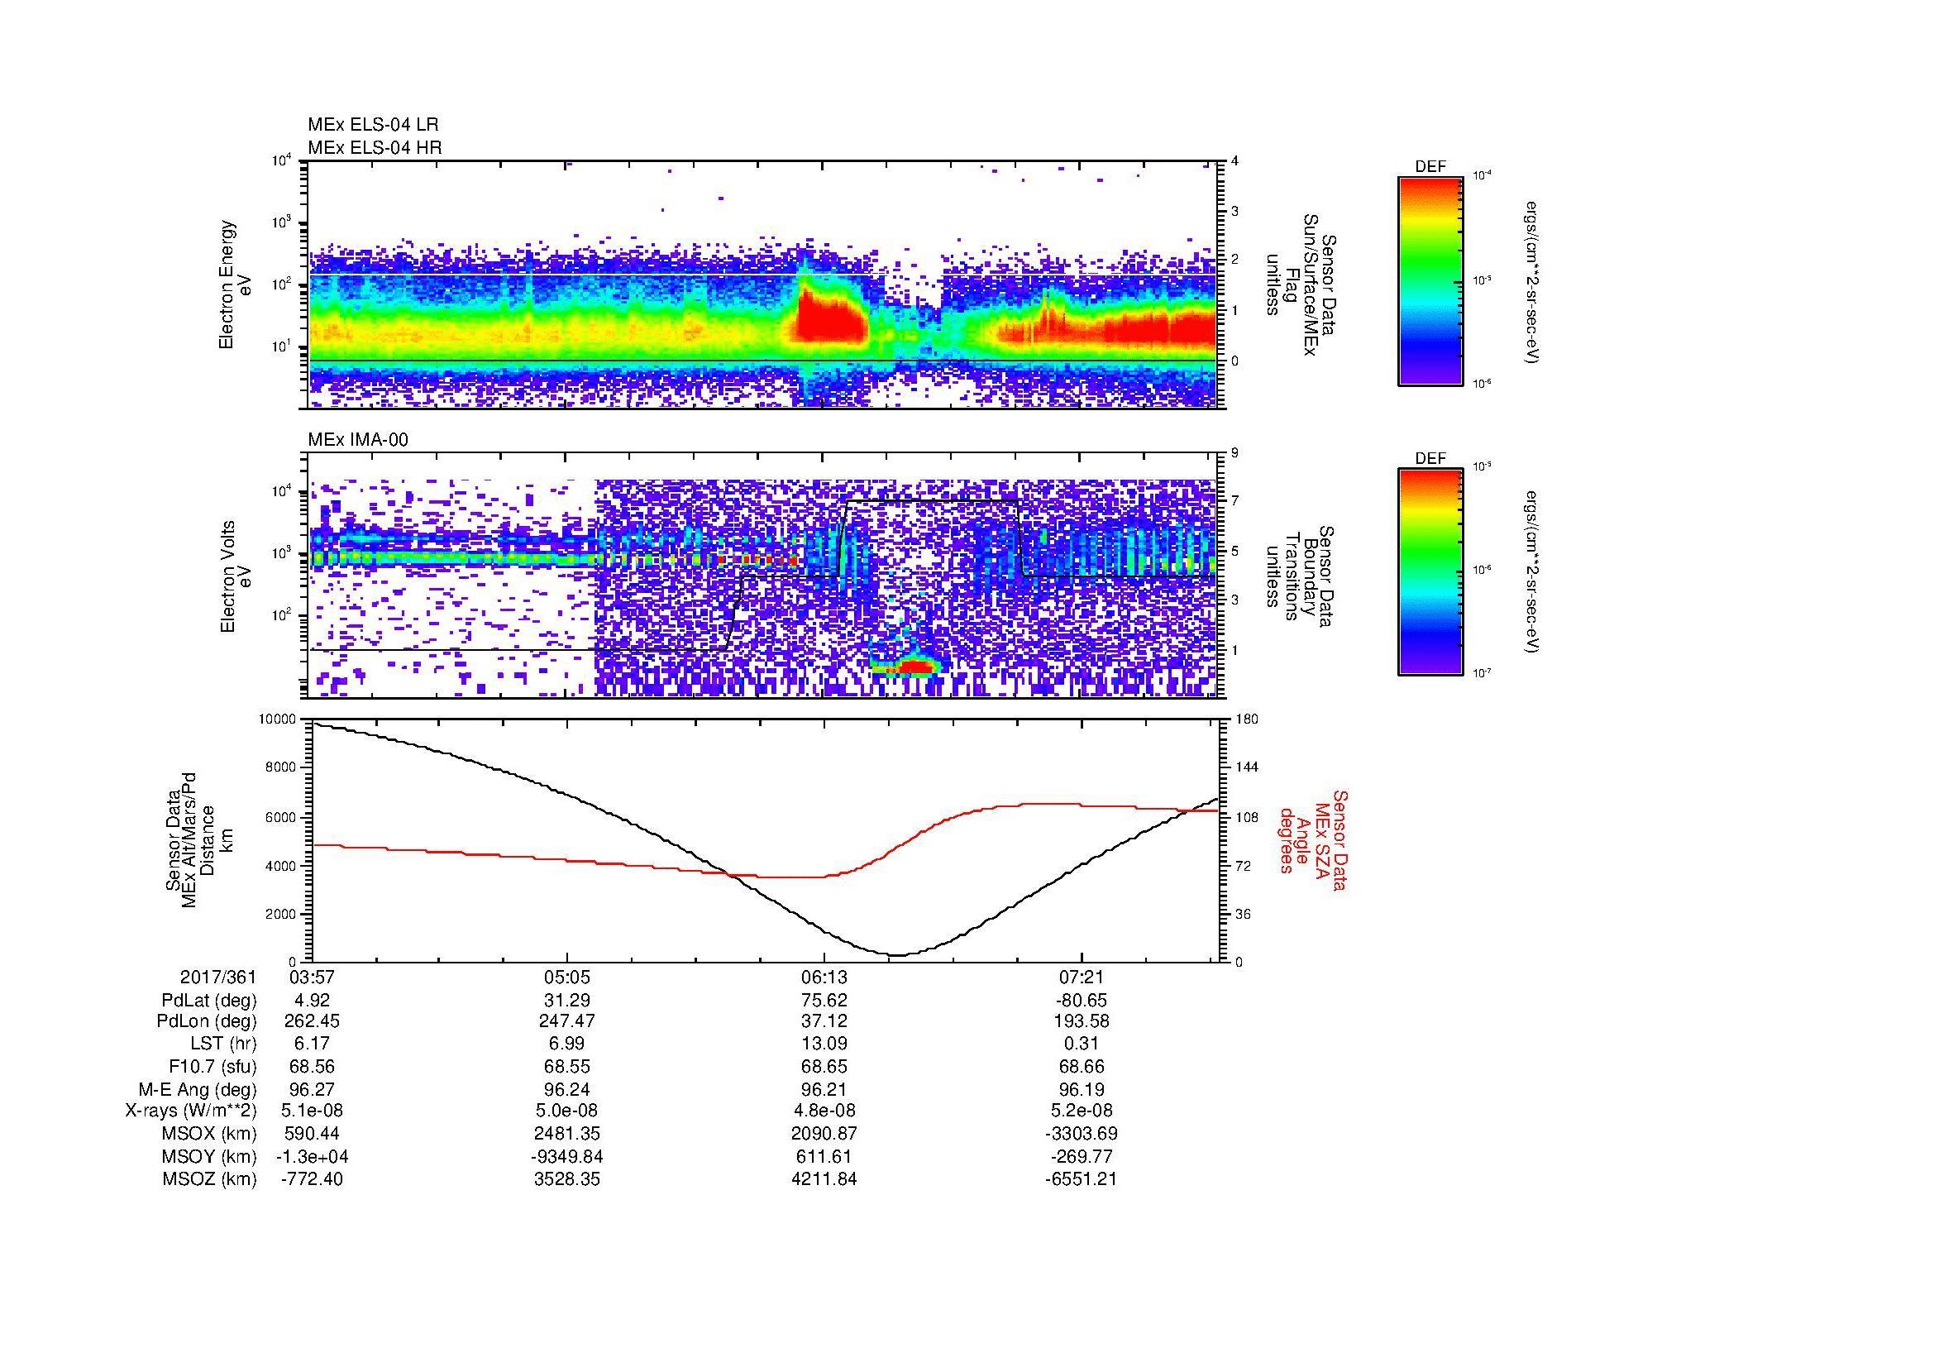Click the 'PdLon (deg)' row label

[208, 1021]
